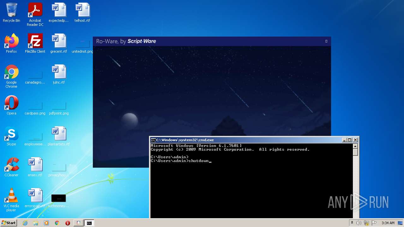The image size is (404, 227).
Task: Minimize the cmd.exe window
Action: [x=344, y=140]
